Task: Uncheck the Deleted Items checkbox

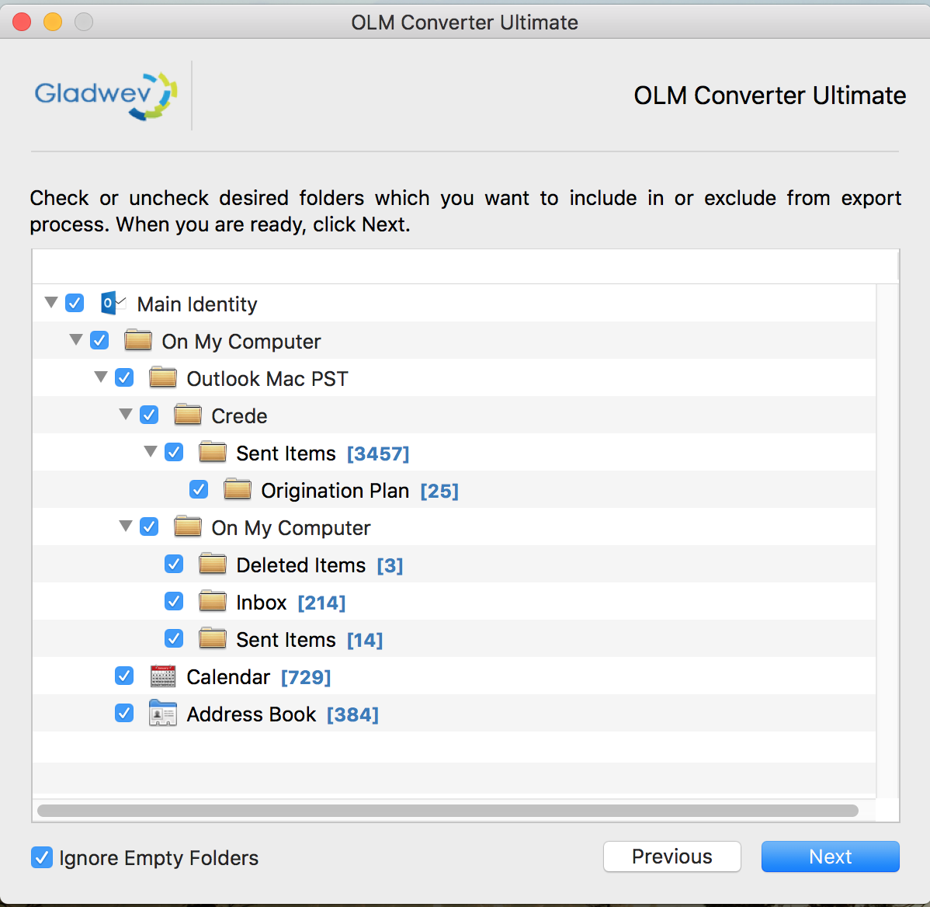Action: (x=175, y=564)
